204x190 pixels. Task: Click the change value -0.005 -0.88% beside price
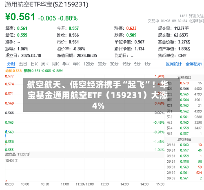coord(58,18)
